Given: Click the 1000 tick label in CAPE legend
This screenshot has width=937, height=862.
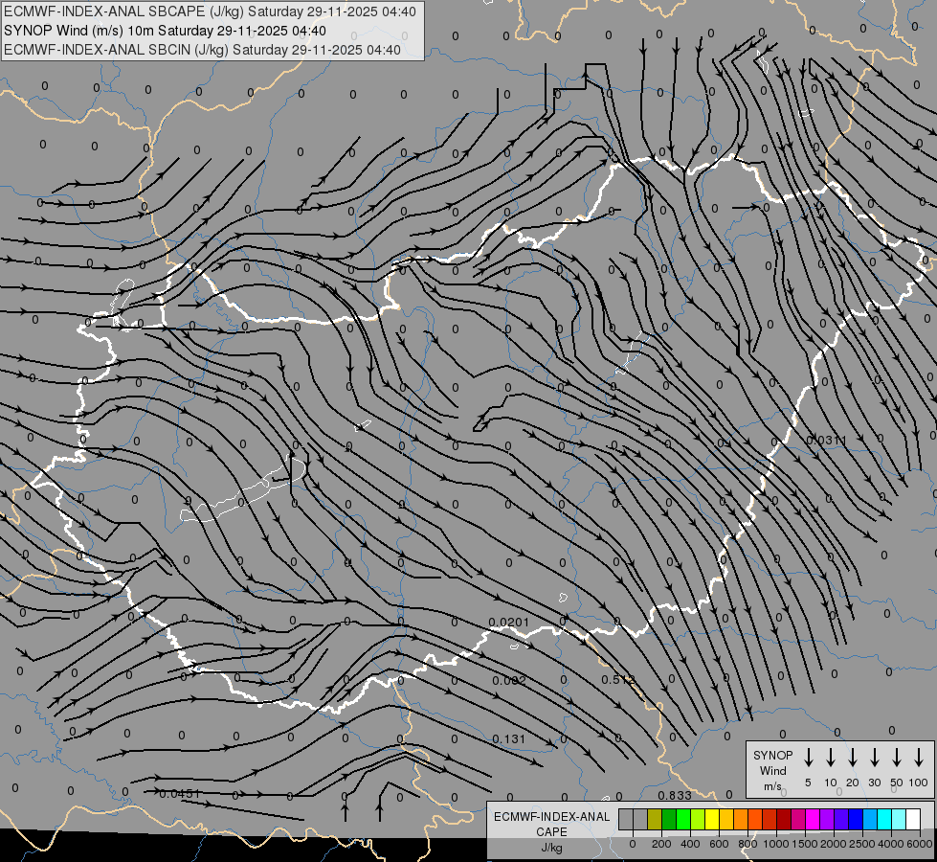Looking at the screenshot, I should point(776,844).
